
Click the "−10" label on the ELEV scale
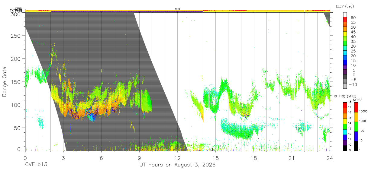click(352, 84)
